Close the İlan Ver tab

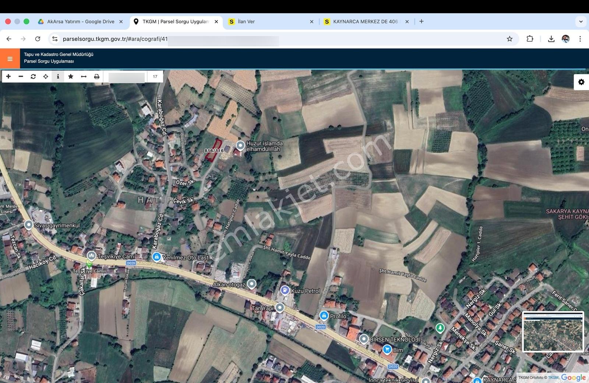coord(312,22)
